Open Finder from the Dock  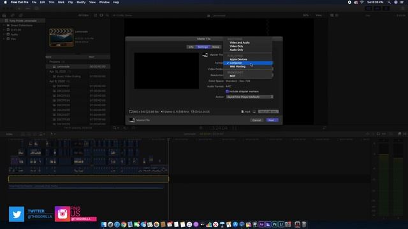tap(104, 225)
